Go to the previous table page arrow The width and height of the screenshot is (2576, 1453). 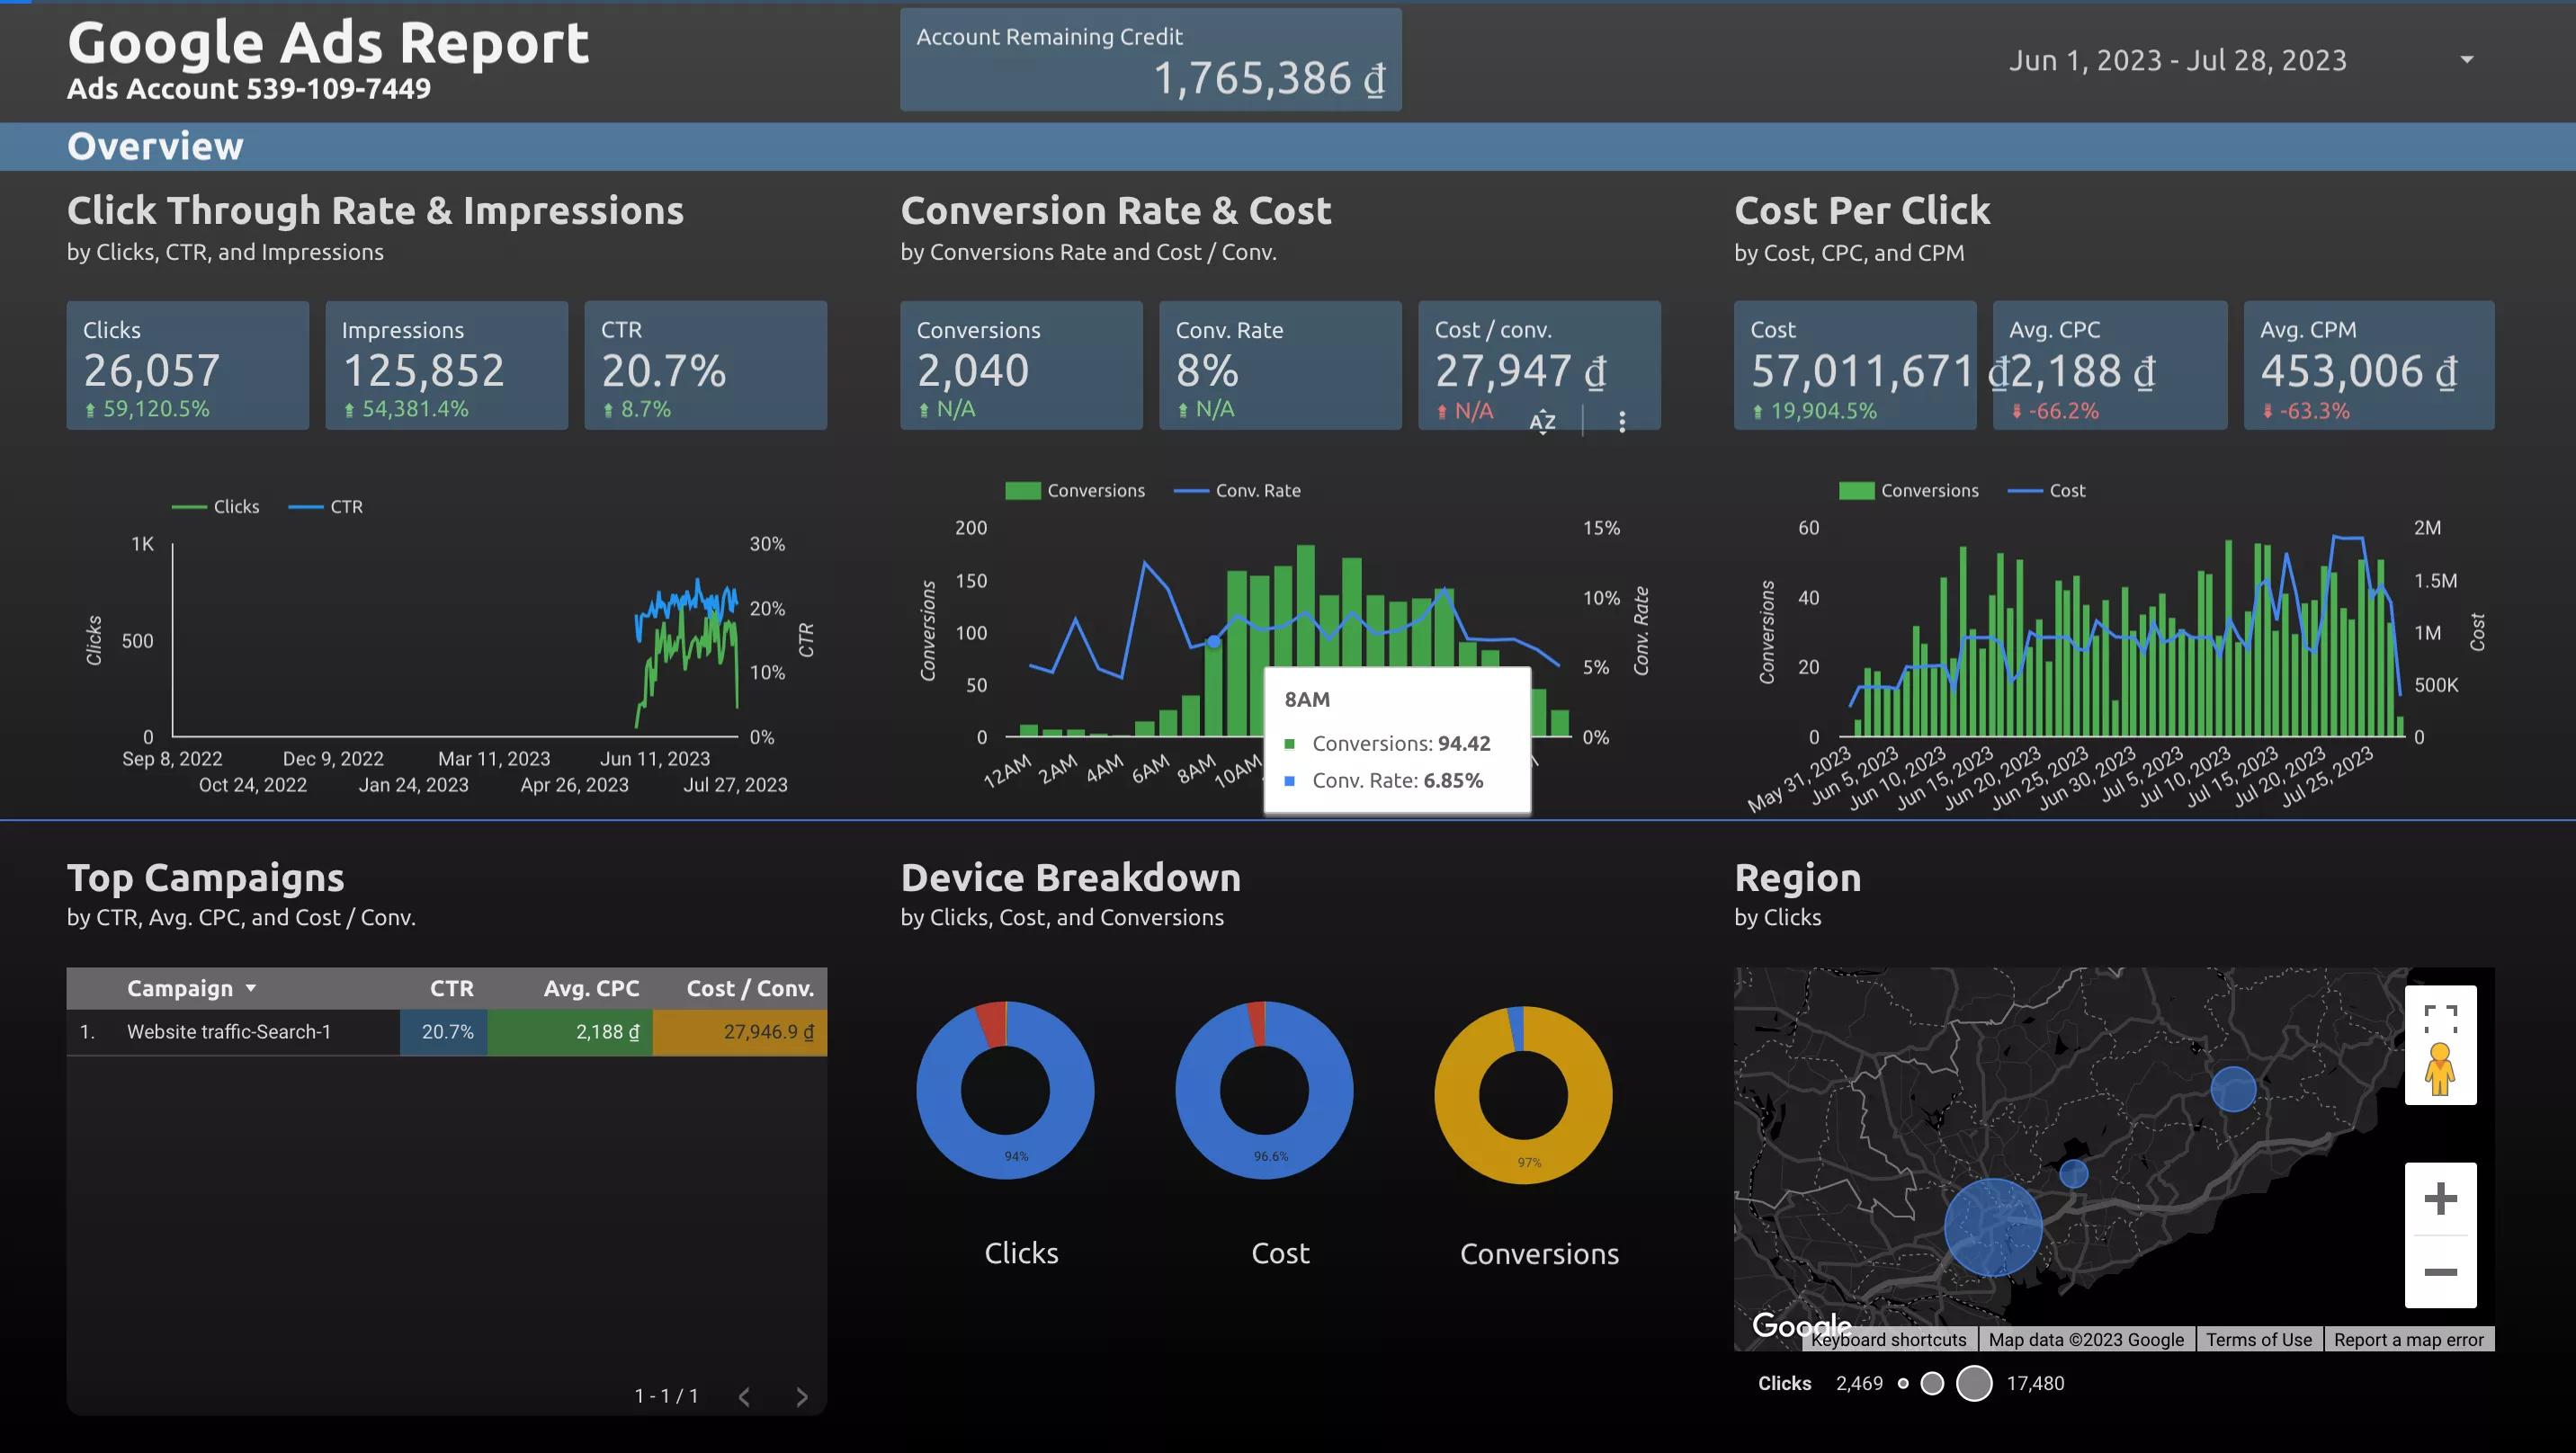[744, 1397]
